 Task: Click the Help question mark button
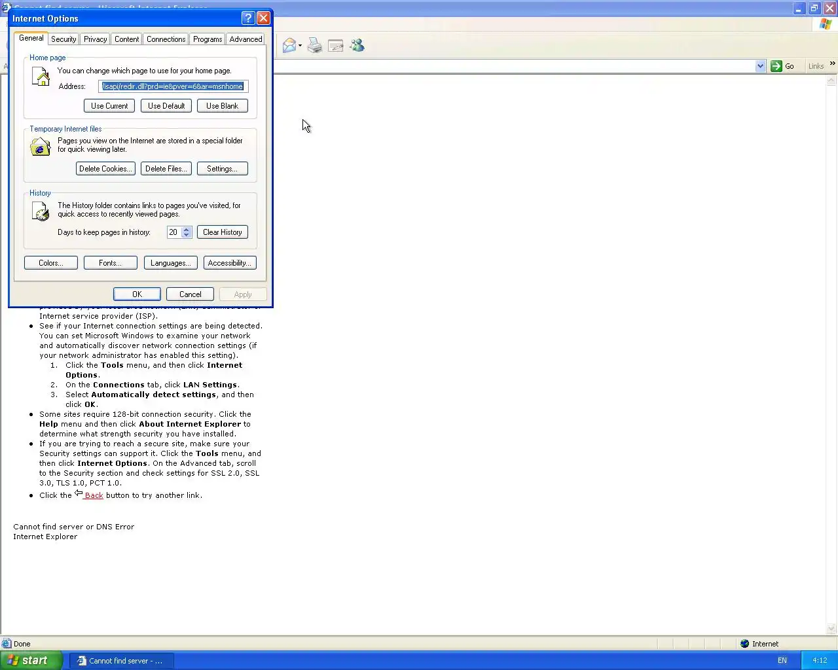248,18
